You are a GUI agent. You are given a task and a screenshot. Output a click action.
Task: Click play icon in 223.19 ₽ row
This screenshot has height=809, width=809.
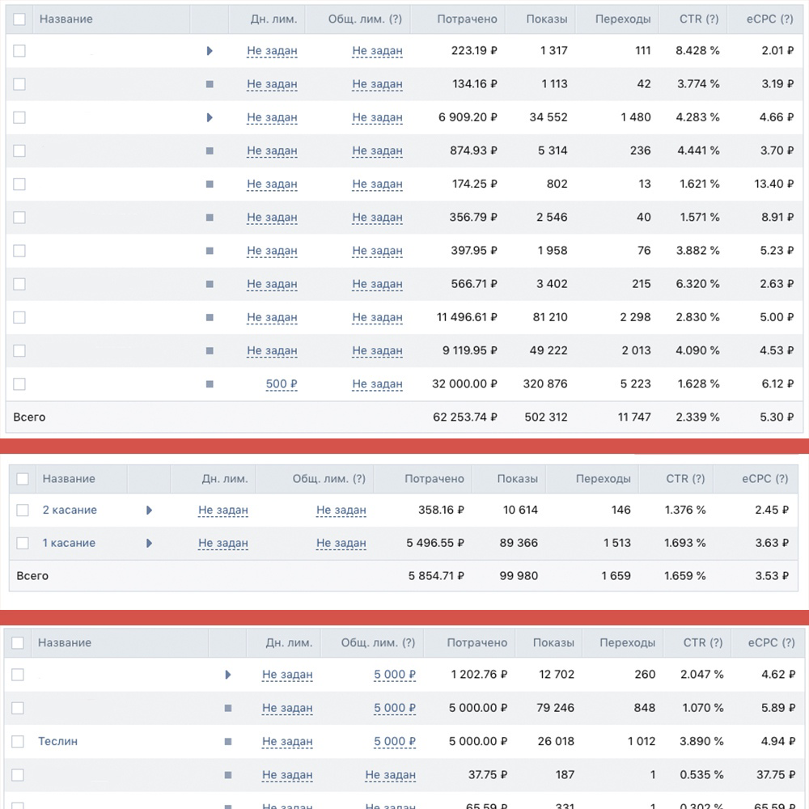(x=210, y=50)
